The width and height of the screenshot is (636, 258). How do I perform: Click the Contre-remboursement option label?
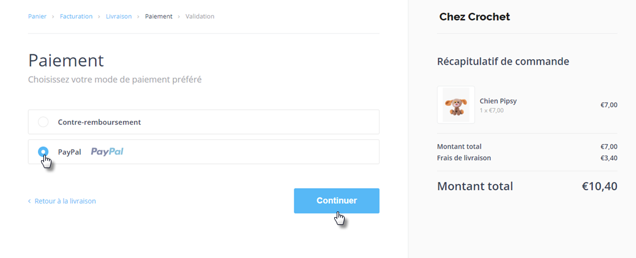point(99,122)
